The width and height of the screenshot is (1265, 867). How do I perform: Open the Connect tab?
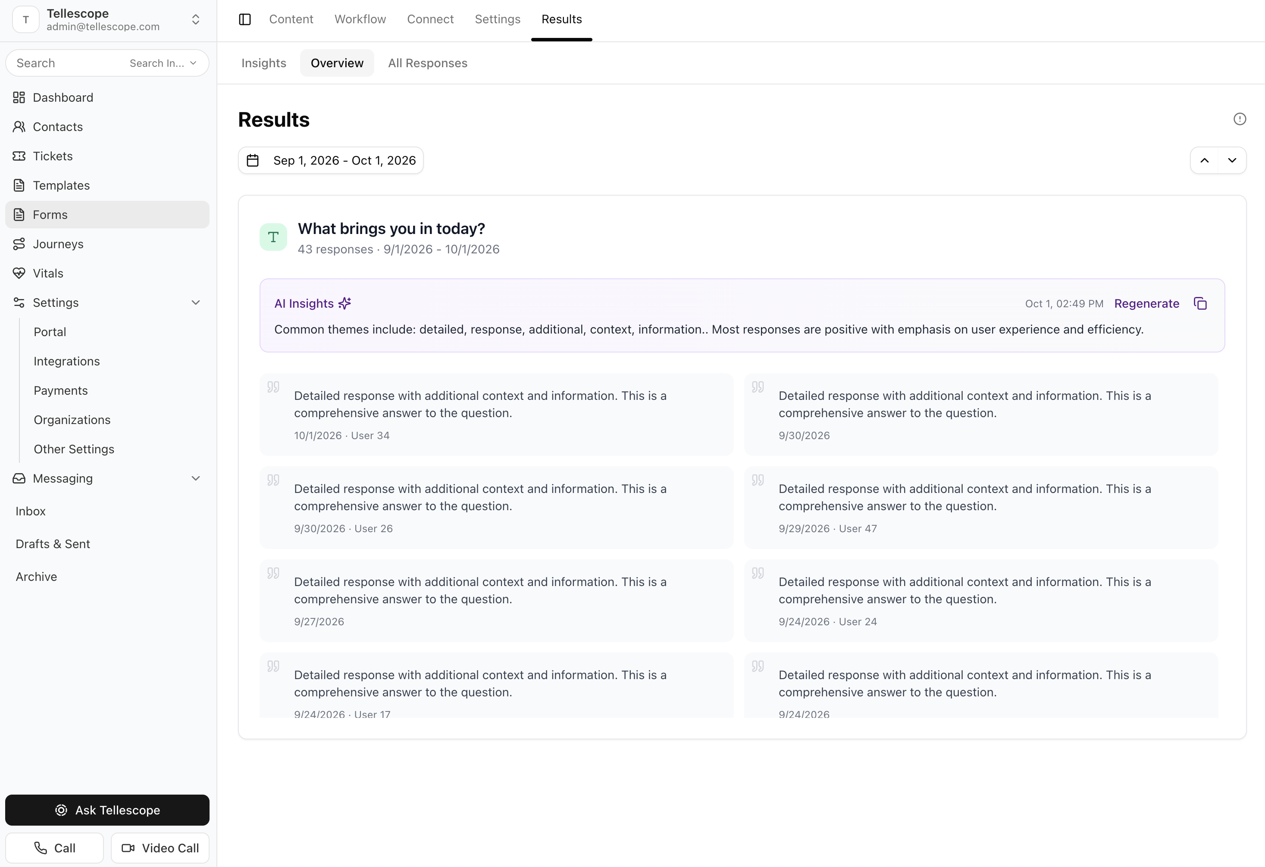(430, 19)
